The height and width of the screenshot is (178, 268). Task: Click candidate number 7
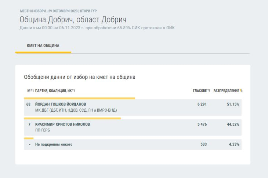(x=29, y=124)
